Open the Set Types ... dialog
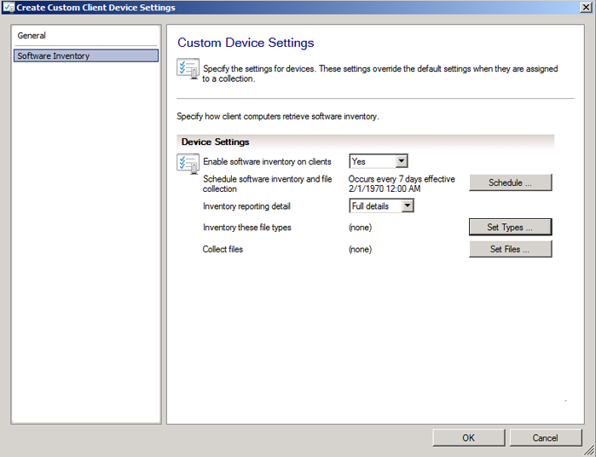 coord(510,228)
